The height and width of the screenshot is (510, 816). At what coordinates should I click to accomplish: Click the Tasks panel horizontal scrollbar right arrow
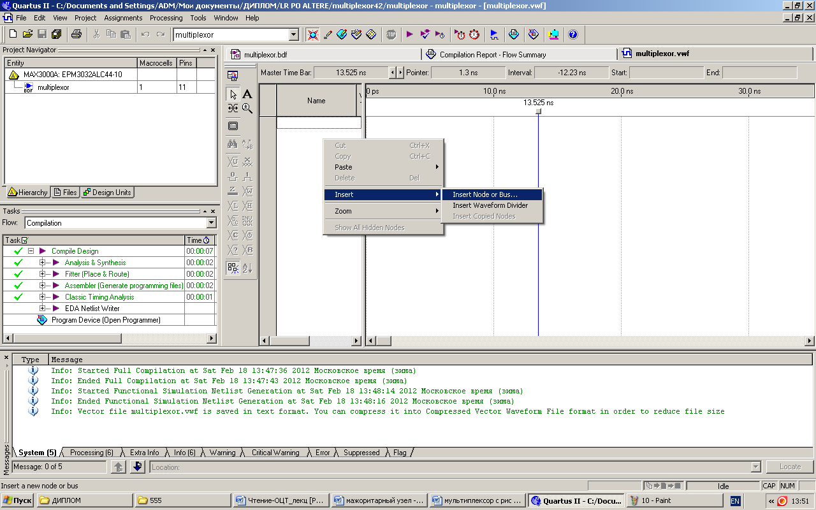click(x=213, y=338)
